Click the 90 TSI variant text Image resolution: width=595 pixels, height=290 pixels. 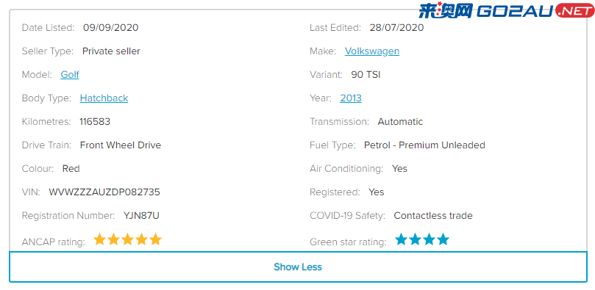(x=366, y=75)
